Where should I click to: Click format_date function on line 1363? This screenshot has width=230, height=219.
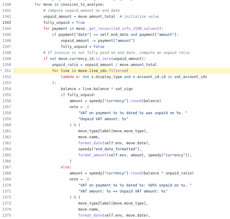click(x=90, y=143)
